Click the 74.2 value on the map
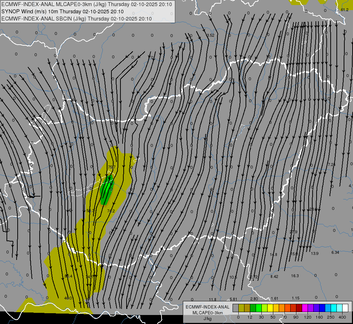This screenshot has width=353, height=324. pos(111,211)
